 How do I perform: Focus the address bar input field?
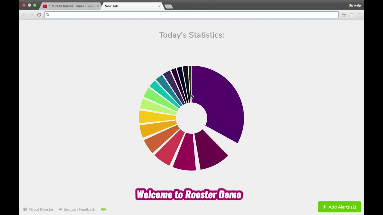(x=191, y=15)
